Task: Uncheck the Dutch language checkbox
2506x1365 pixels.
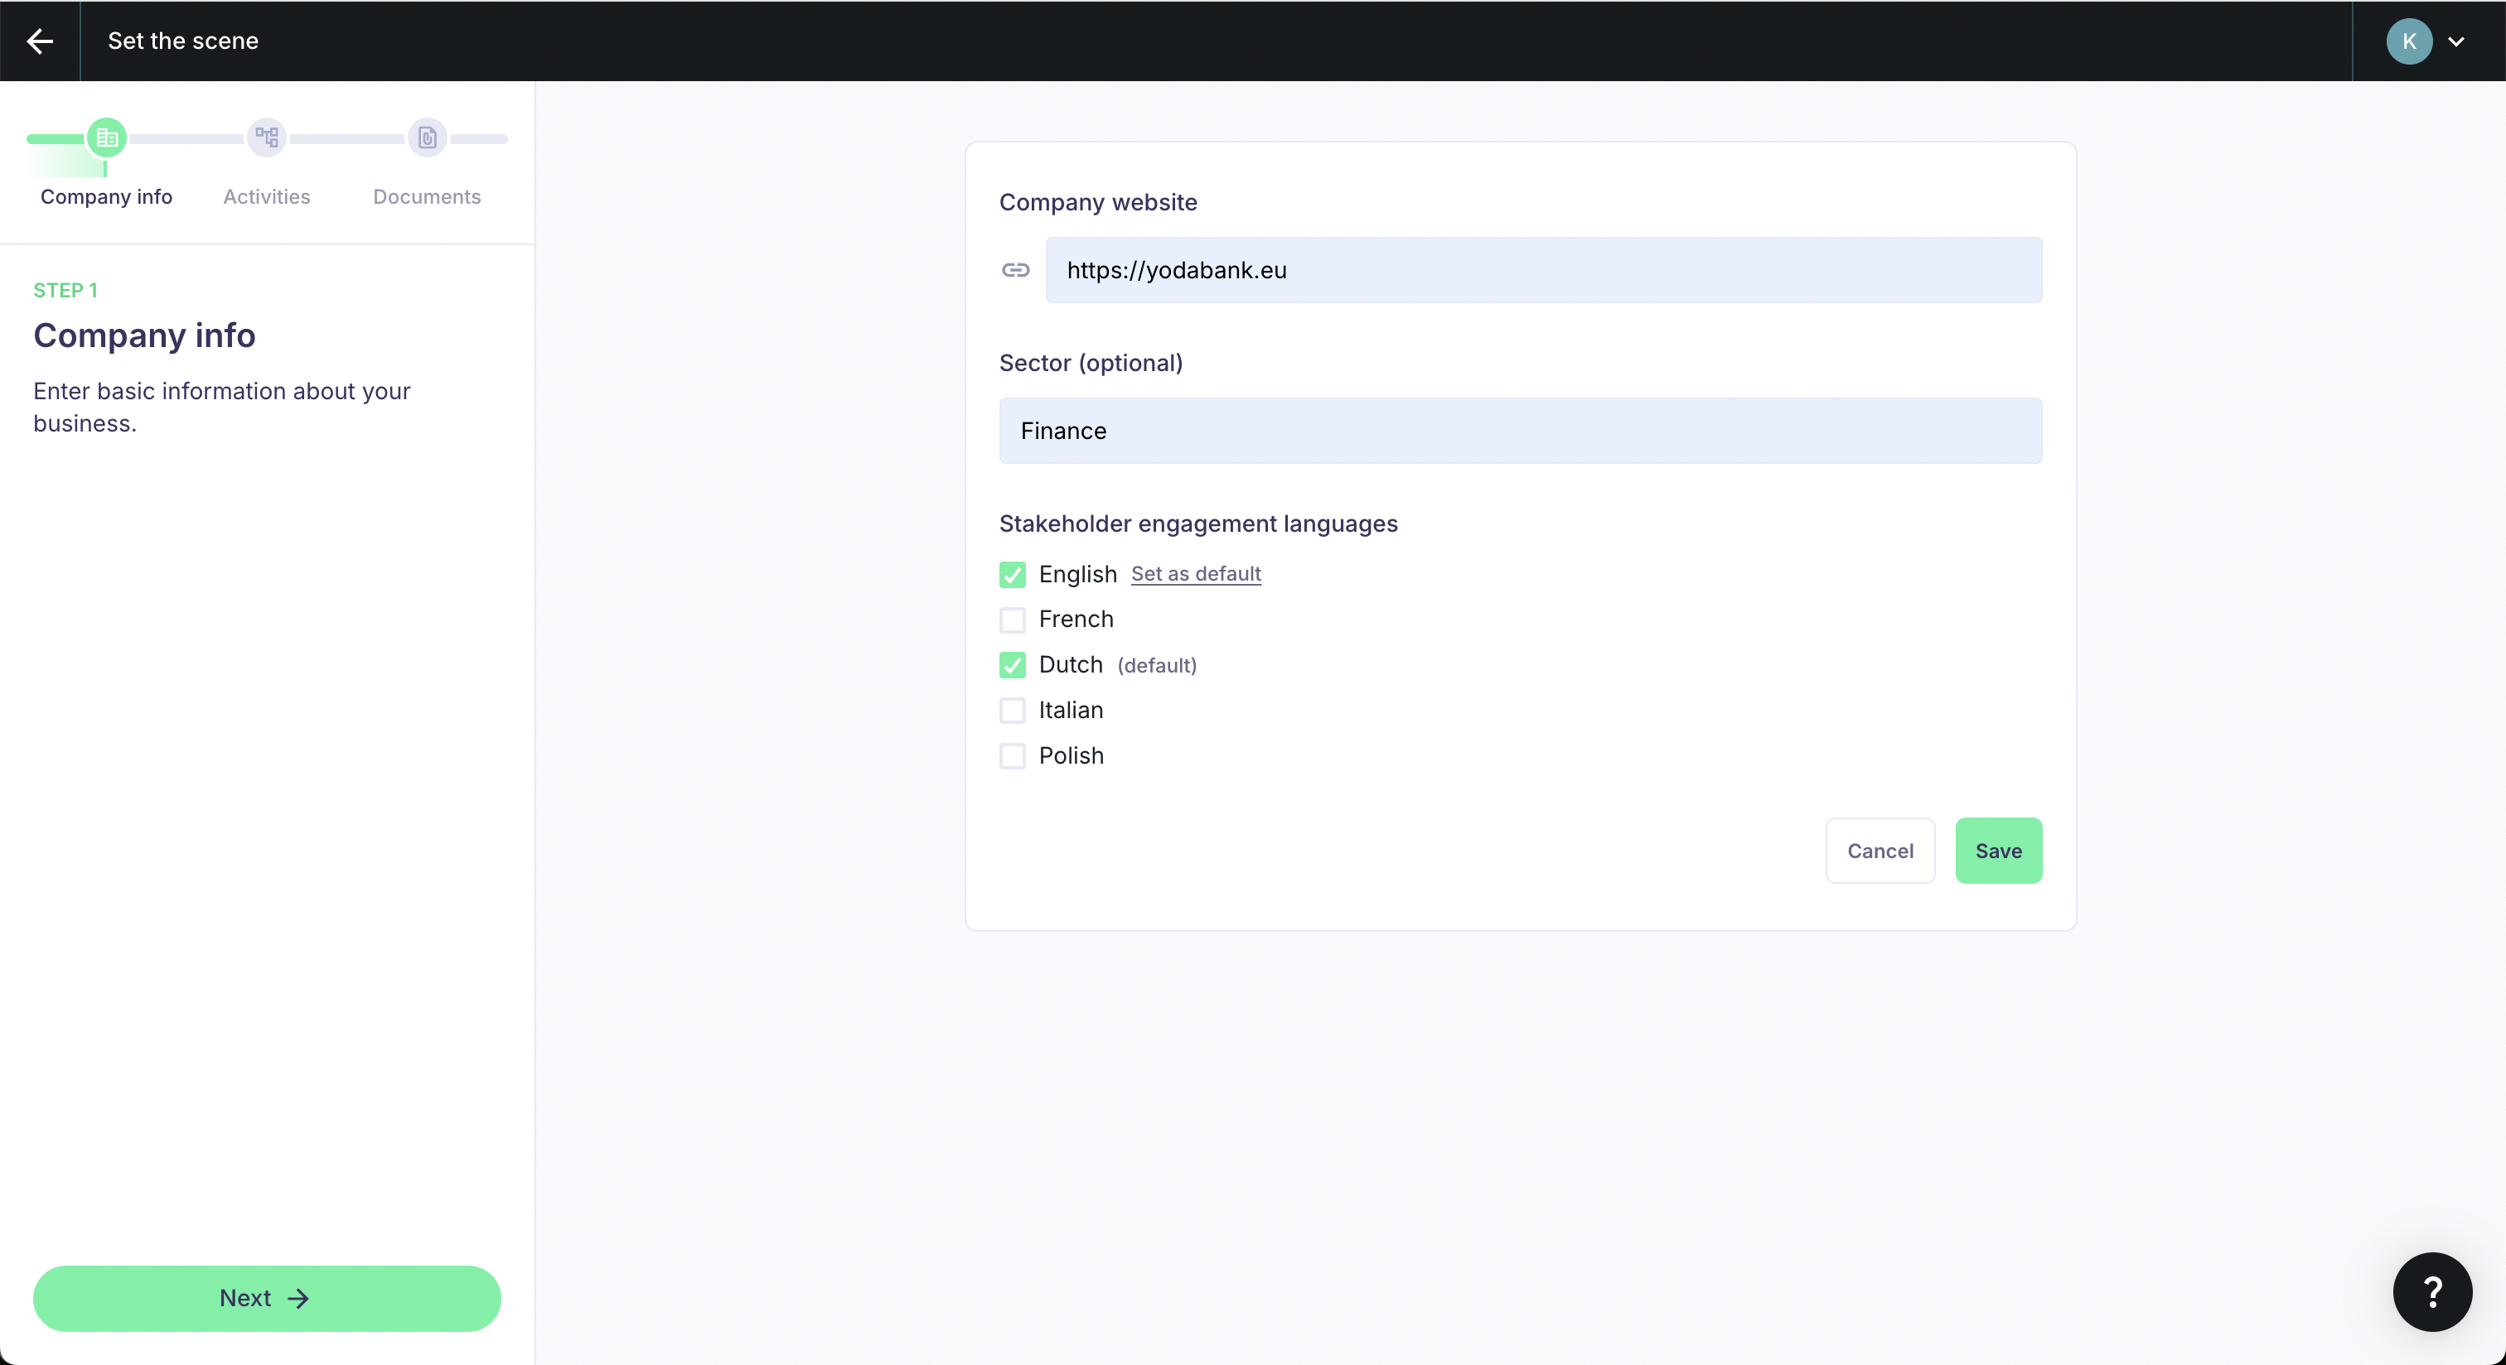Action: (x=1012, y=665)
